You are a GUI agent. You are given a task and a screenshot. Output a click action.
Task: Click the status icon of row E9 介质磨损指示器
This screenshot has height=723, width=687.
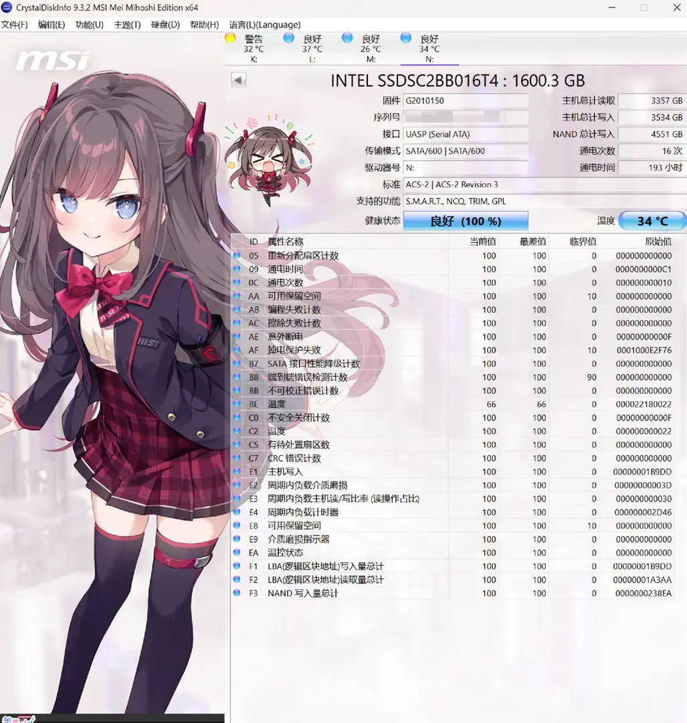(237, 538)
